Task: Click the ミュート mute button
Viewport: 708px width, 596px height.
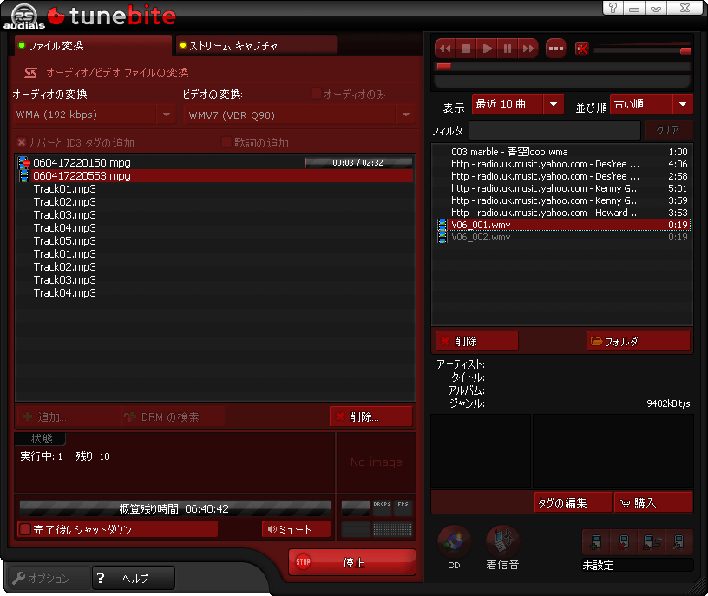Action: pyautogui.click(x=296, y=529)
